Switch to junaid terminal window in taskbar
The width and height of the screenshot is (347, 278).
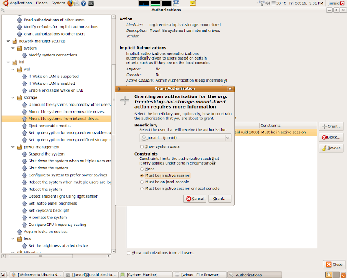coord(91,275)
